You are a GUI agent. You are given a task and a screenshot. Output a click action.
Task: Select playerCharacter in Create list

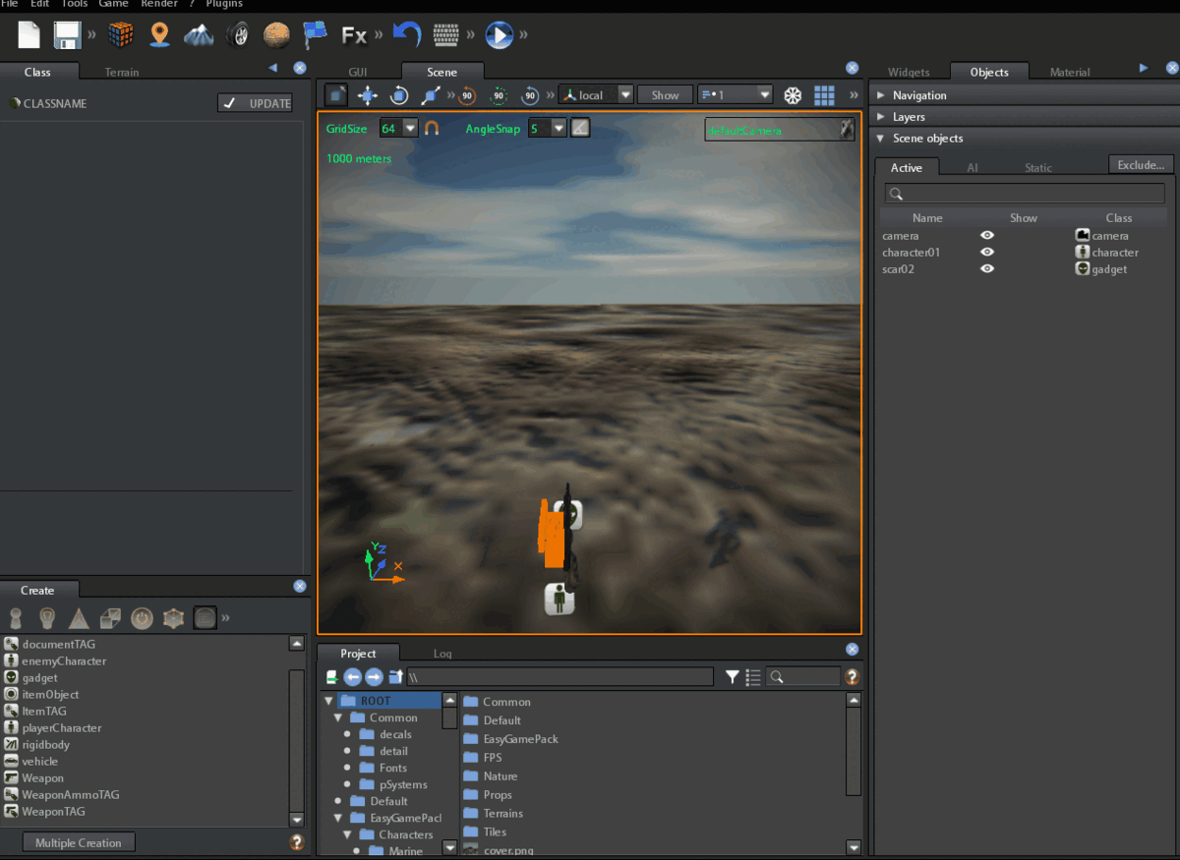pos(61,728)
